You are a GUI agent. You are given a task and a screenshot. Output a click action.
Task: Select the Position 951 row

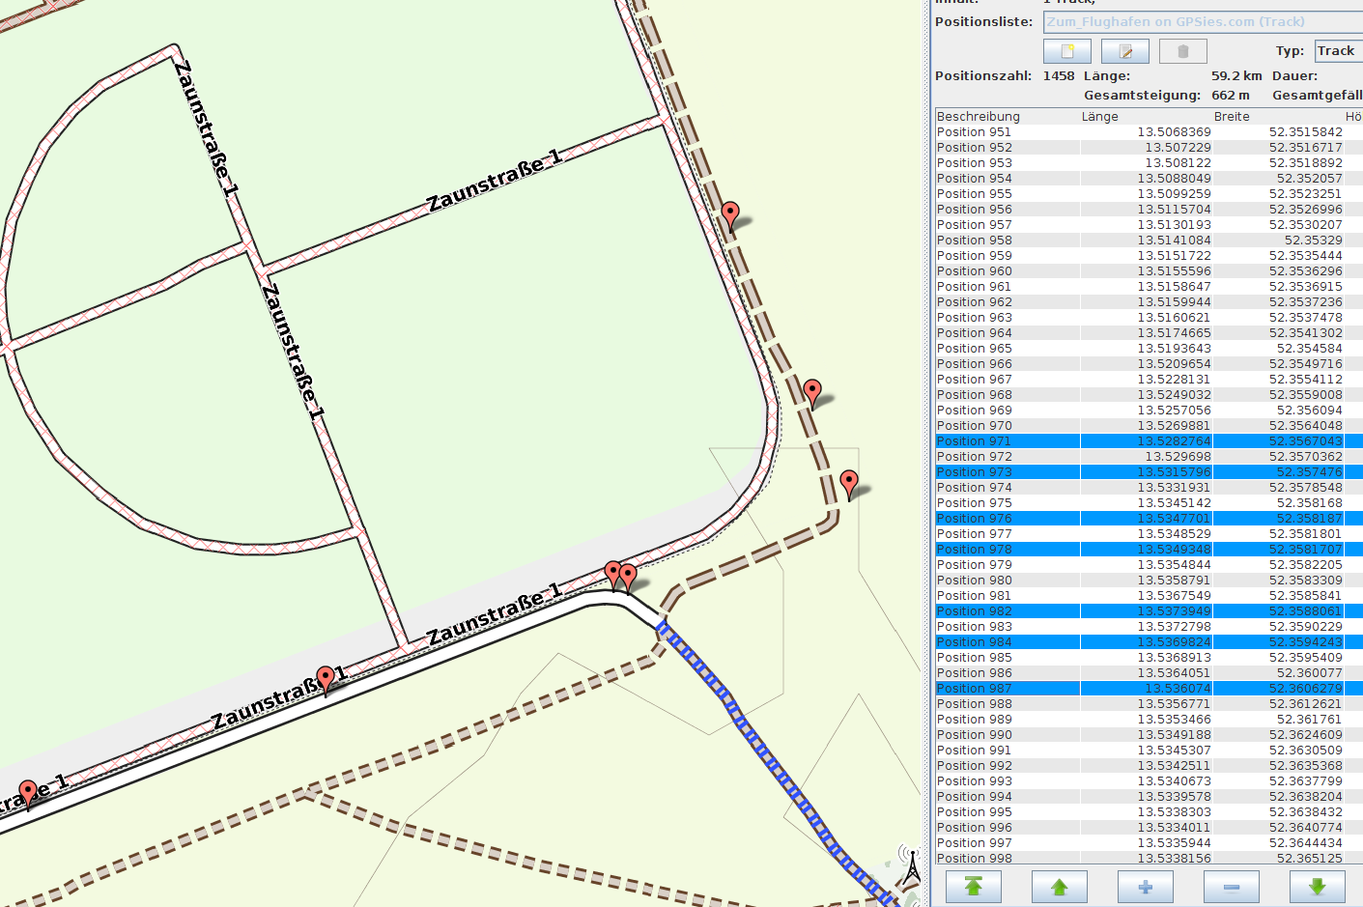[x=1149, y=132]
